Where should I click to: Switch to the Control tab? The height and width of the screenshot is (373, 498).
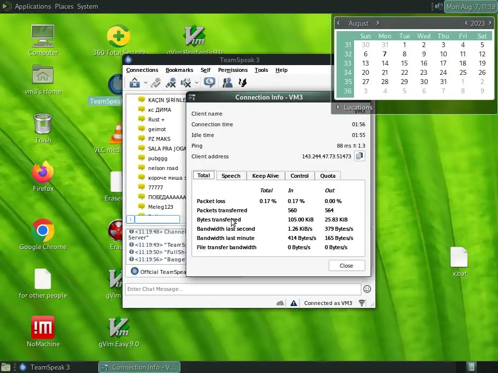tap(300, 176)
